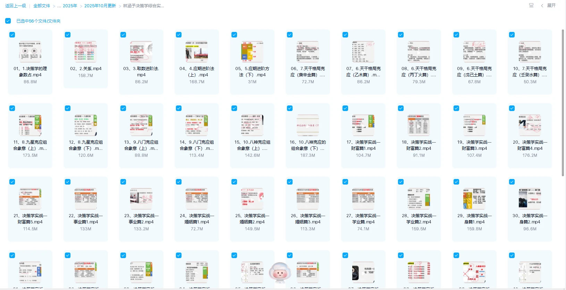Viewport: 566px width, 290px height.
Task: Toggle checkbox of 05、5.应期进阶方法（下）
Action: click(234, 35)
